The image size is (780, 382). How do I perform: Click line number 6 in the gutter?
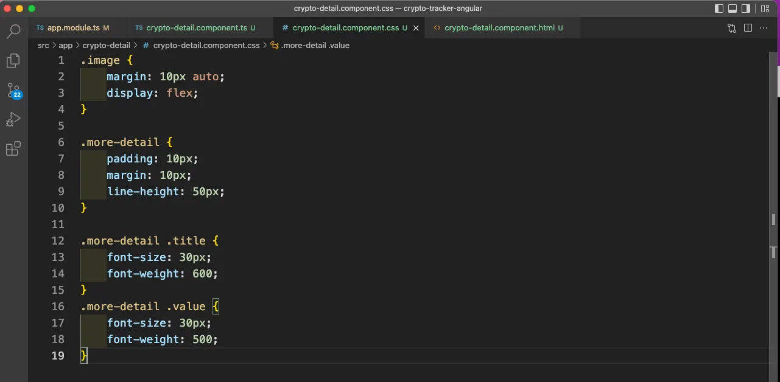[x=61, y=142]
